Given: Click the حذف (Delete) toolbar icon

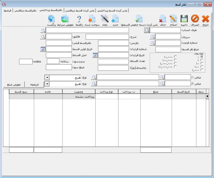Looking at the screenshot, I should click(163, 19).
